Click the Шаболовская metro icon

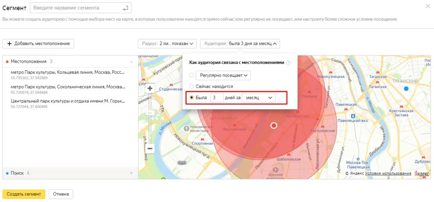[x=289, y=155]
